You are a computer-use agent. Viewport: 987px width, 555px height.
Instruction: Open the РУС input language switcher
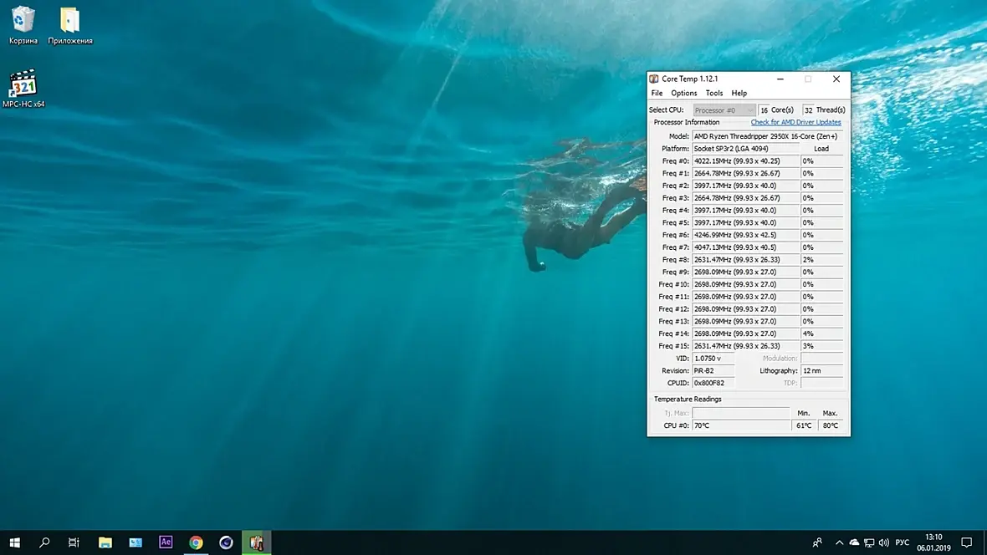pos(903,542)
